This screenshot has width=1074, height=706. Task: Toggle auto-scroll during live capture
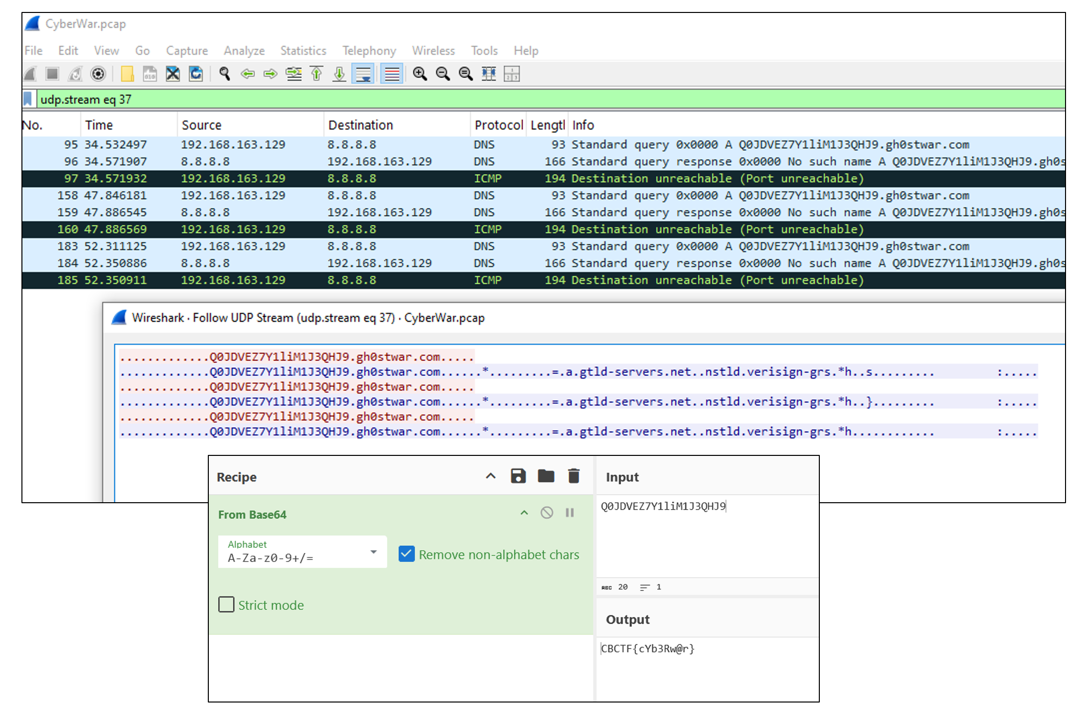363,74
